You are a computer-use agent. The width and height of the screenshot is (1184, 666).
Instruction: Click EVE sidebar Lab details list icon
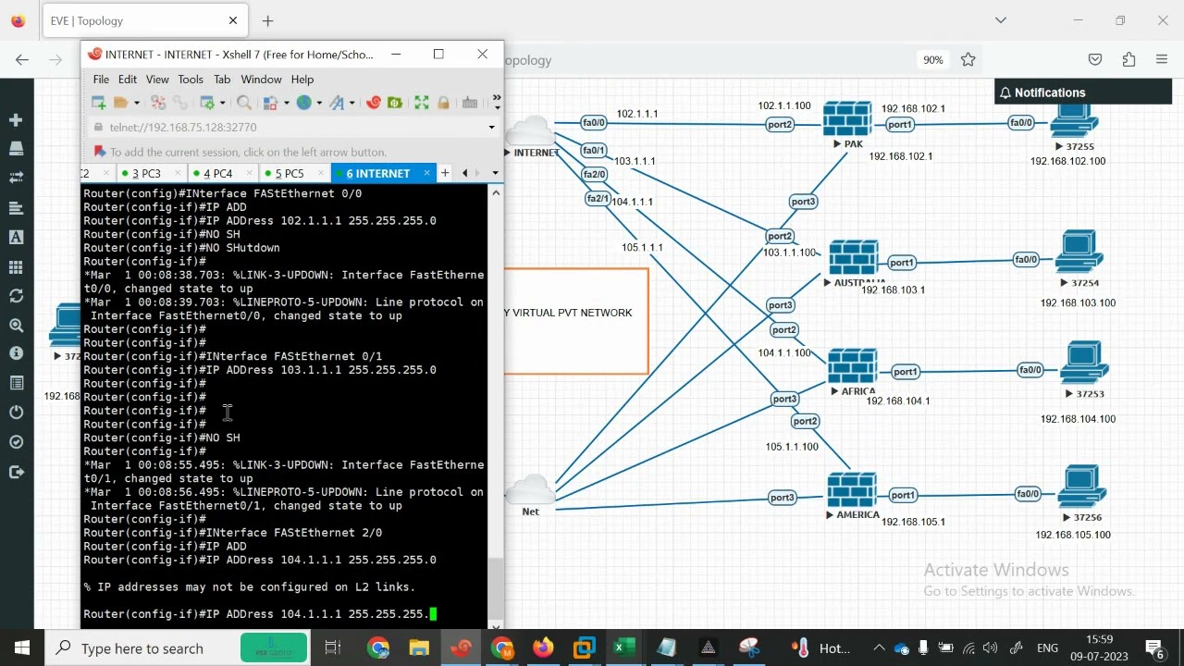pyautogui.click(x=16, y=383)
